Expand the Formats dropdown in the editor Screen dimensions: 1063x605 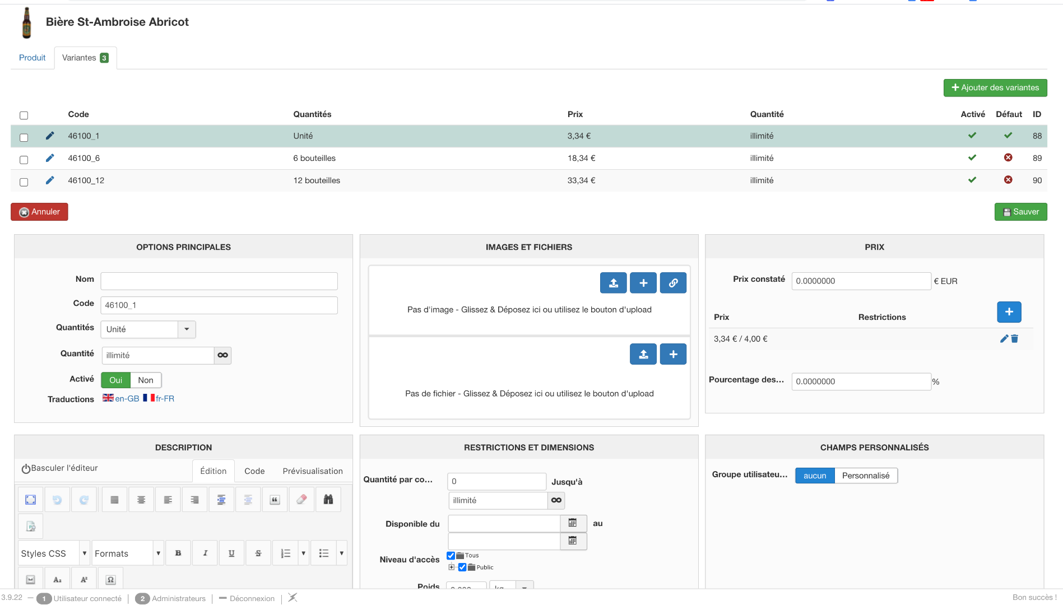(127, 553)
